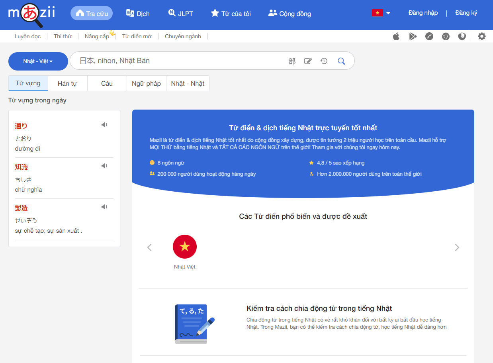The image size is (493, 363).
Task: Open the Luyện đọc link
Action: point(28,36)
